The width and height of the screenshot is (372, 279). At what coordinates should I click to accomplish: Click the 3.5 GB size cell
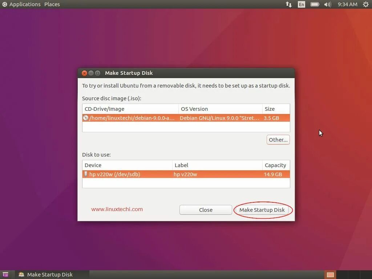(x=271, y=118)
